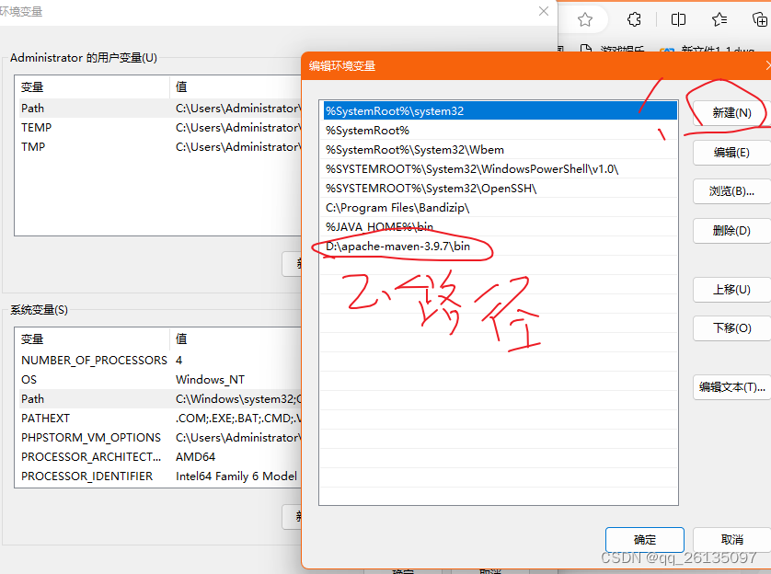Click the user Path value cell
This screenshot has width=771, height=574.
238,109
